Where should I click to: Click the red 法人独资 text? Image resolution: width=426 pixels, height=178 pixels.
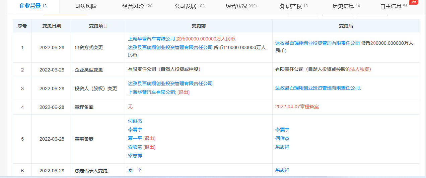[358, 69]
